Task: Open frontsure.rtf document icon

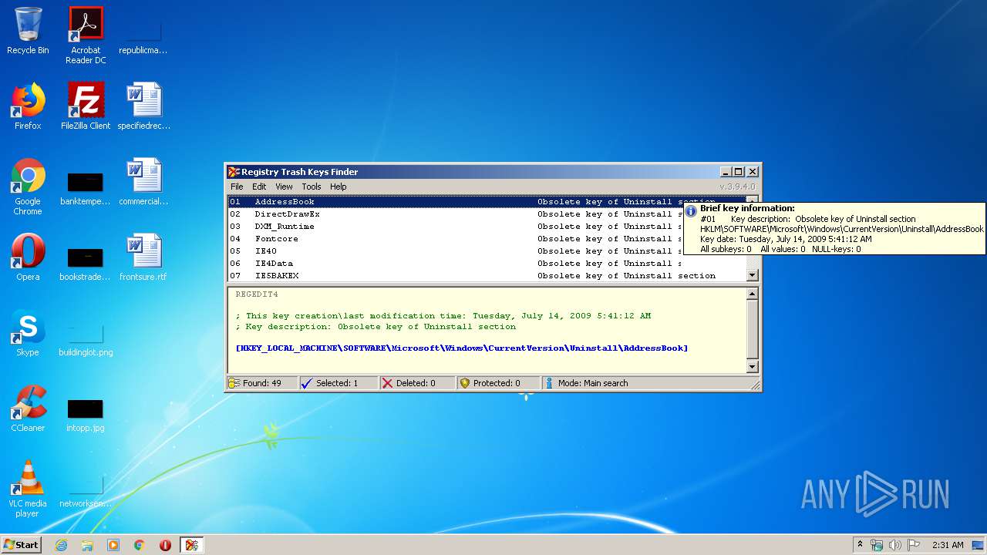Action: click(143, 257)
